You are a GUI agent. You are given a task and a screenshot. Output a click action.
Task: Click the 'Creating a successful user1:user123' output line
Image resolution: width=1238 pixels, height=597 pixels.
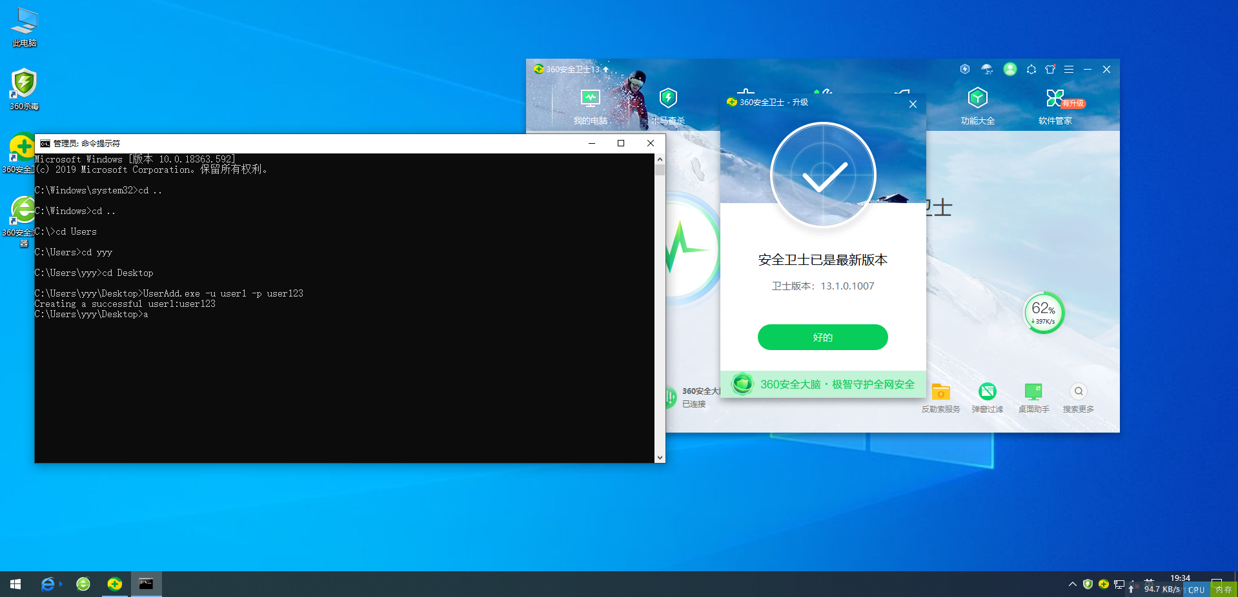(x=125, y=304)
